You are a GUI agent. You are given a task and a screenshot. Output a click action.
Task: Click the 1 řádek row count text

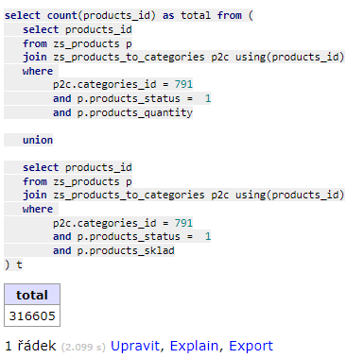click(30, 346)
